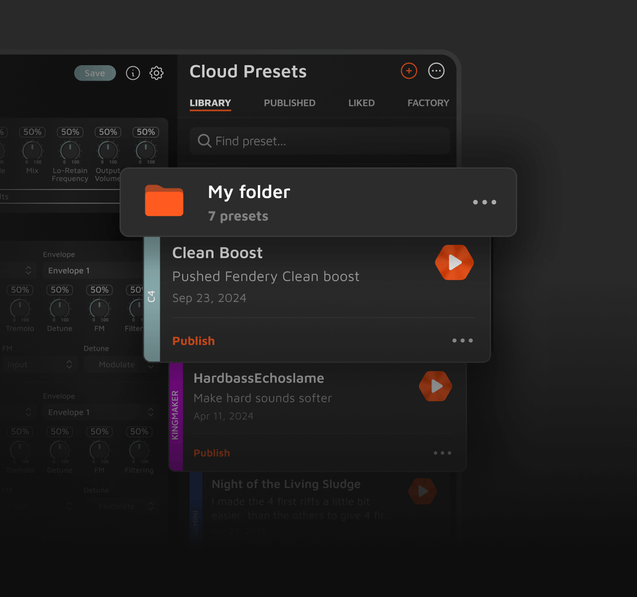This screenshot has width=637, height=597.
Task: Switch to the Published tab
Action: [x=289, y=103]
